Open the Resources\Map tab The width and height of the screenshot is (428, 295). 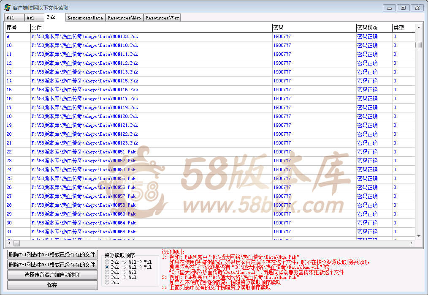coord(125,18)
